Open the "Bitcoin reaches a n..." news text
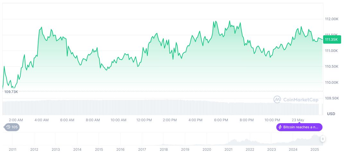 point(301,127)
